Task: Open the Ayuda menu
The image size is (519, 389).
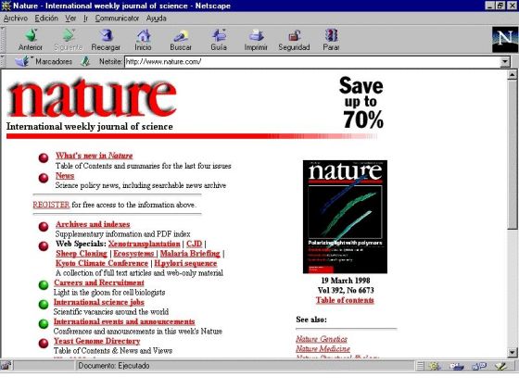Action: point(157,19)
